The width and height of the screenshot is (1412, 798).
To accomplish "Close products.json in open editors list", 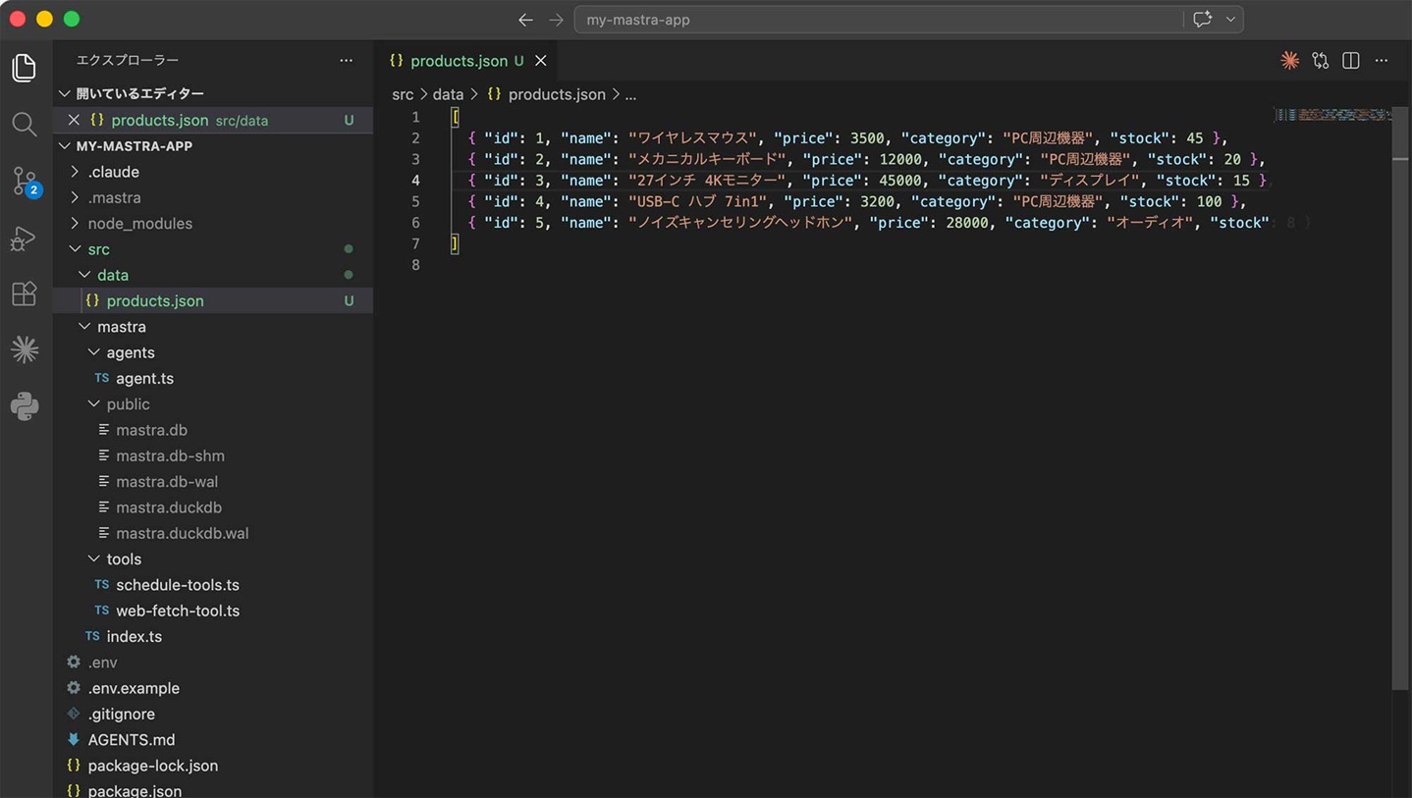I will point(74,120).
